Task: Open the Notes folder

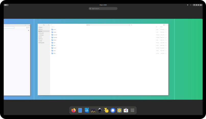Action: [52, 45]
